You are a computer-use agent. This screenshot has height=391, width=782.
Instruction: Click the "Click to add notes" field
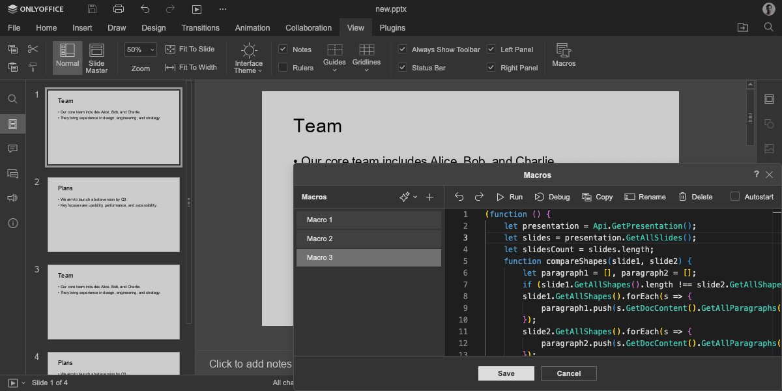tap(250, 364)
